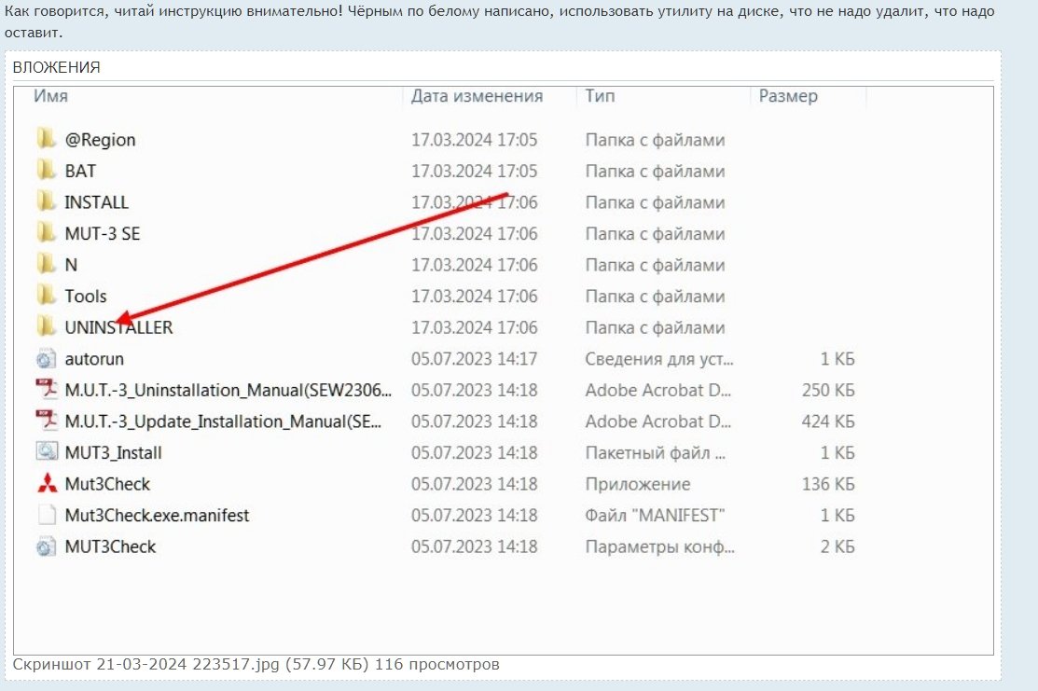Sort by the Размер column header
This screenshot has height=691, width=1038.
[788, 96]
